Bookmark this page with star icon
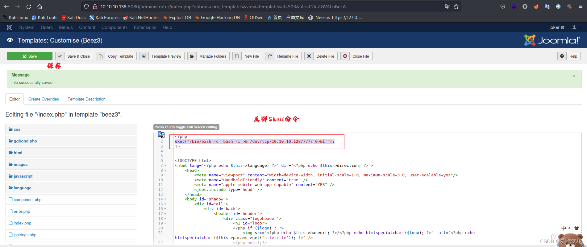Screen dimensions: 587x247 click(456, 6)
